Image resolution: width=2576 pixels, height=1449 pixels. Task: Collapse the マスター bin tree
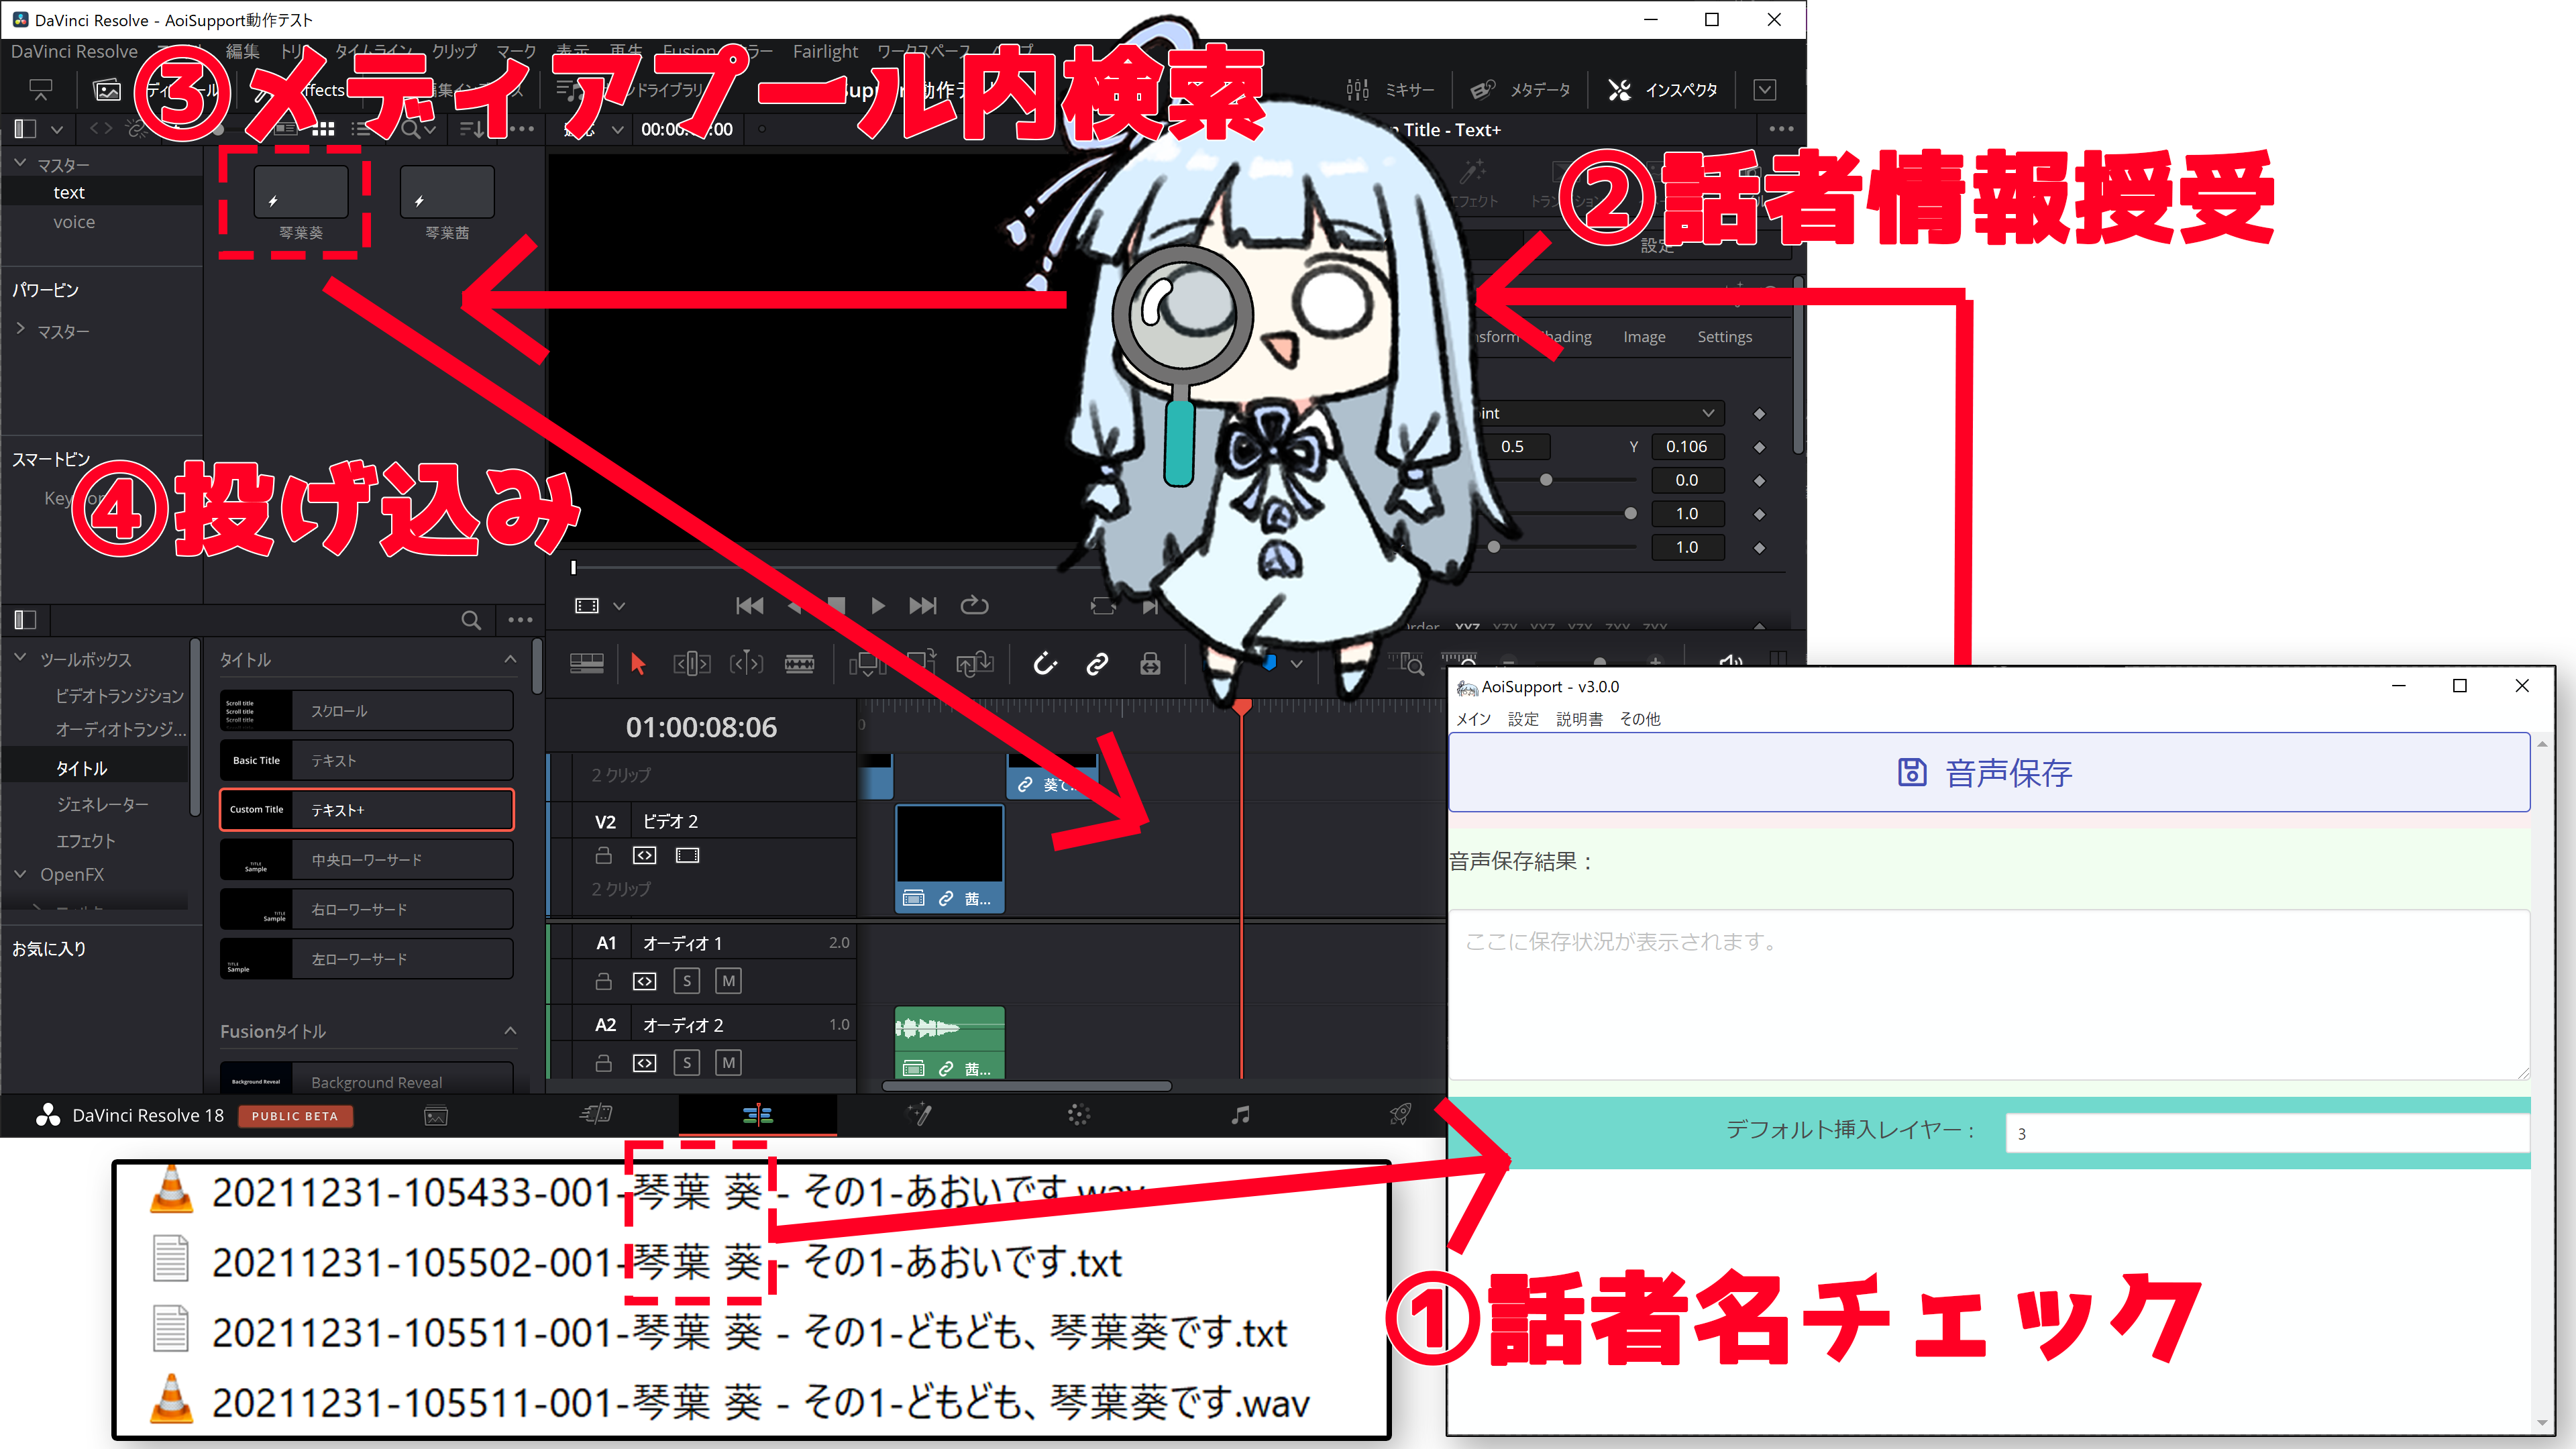(20, 163)
